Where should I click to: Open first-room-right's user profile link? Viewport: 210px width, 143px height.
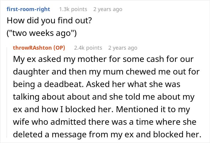[x=28, y=9]
